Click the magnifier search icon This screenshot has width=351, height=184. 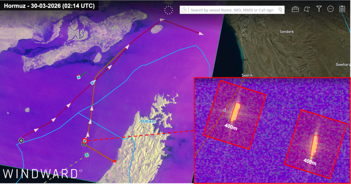[280, 10]
